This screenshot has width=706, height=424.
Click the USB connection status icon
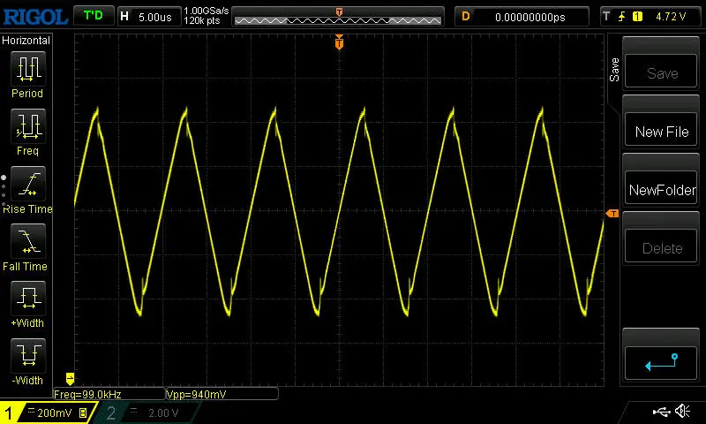tap(661, 411)
